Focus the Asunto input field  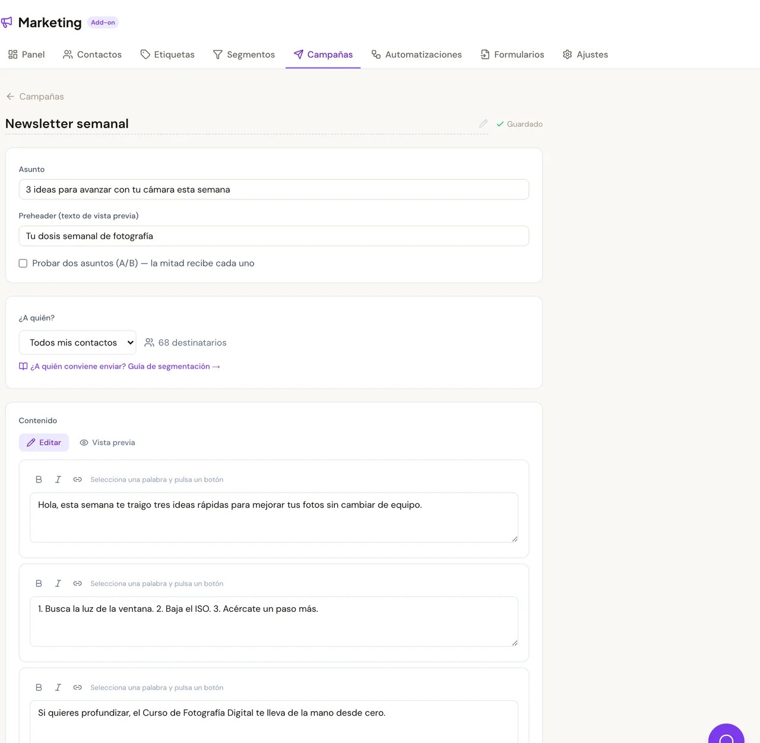(274, 189)
